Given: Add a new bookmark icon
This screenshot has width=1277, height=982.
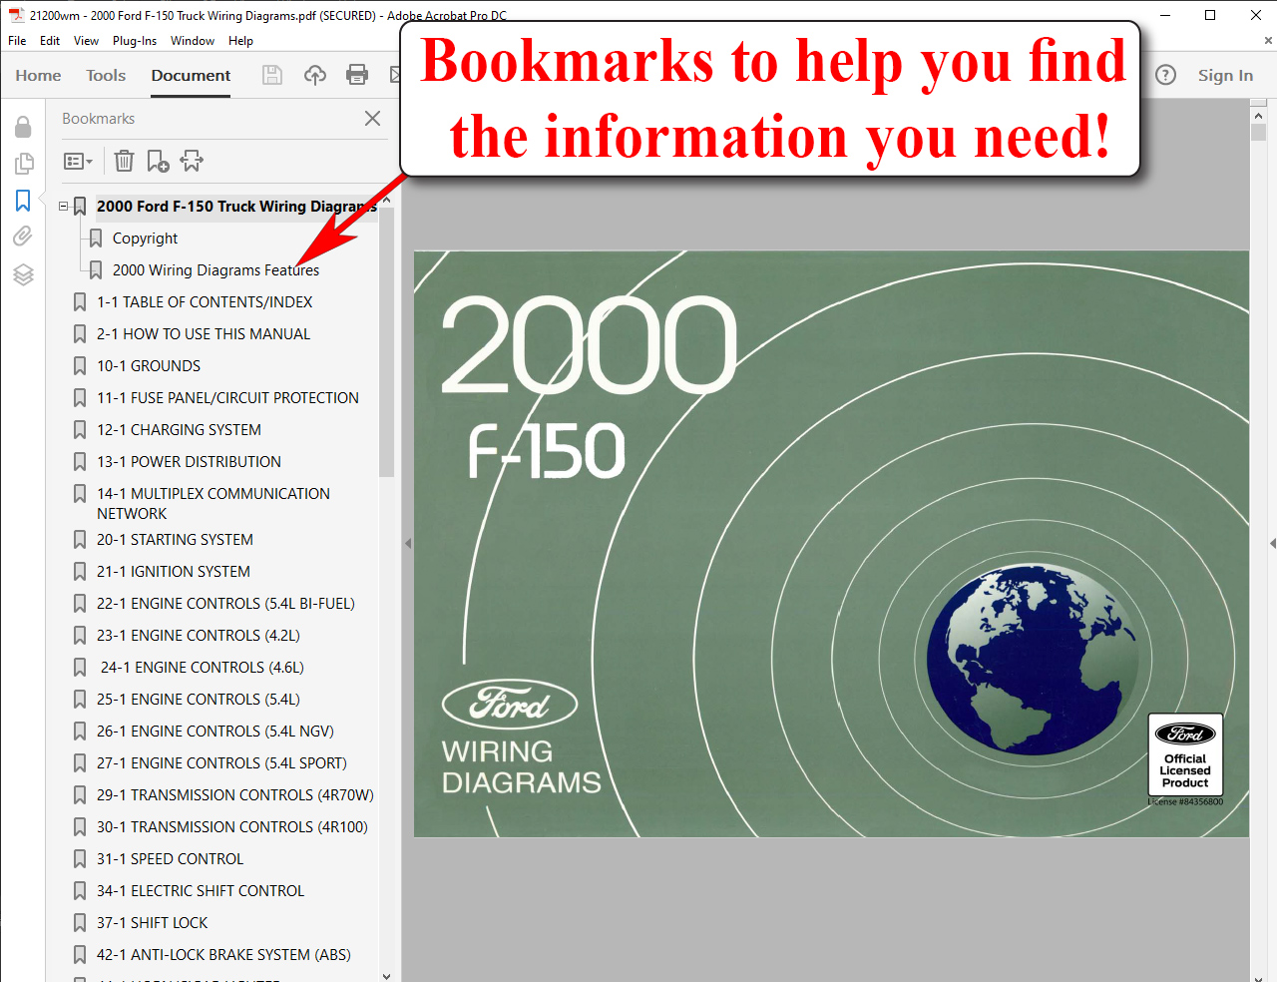Looking at the screenshot, I should tap(158, 161).
